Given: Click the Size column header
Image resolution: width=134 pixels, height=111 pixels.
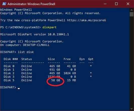Looking at the screenshot, I should [51, 59].
